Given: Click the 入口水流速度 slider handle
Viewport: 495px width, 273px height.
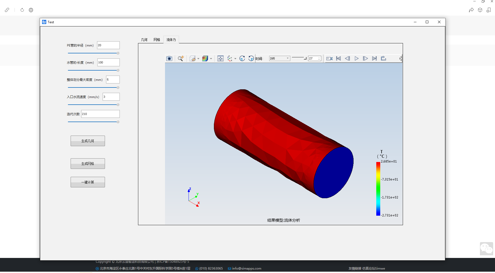Looking at the screenshot, I should point(118,105).
